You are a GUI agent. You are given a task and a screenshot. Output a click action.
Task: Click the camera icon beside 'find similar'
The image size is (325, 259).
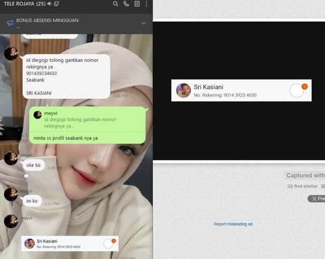(290, 186)
